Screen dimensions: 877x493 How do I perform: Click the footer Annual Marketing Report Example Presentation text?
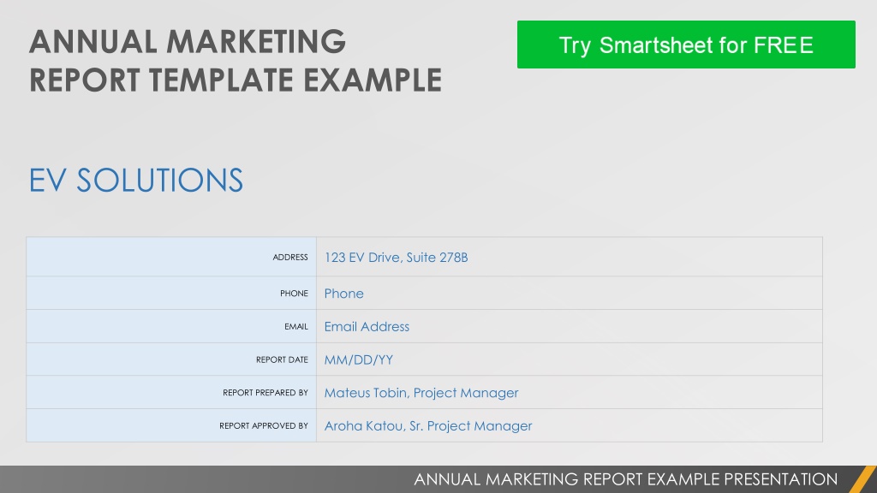[625, 479]
